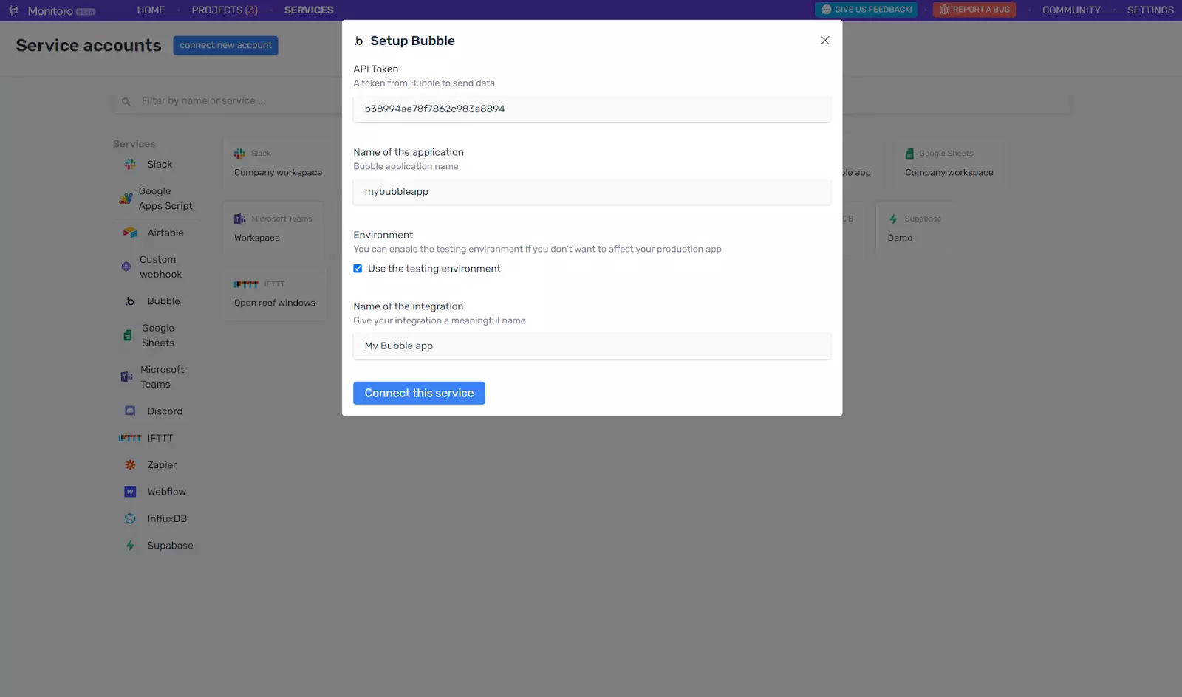
Task: Select the IFTTT icon in services list
Action: pyautogui.click(x=130, y=438)
